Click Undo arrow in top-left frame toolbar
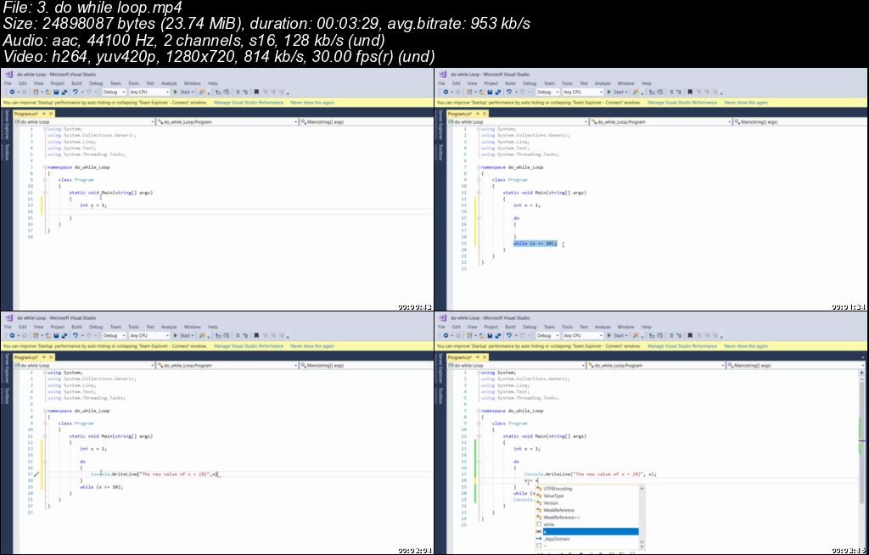The image size is (869, 555). click(76, 92)
